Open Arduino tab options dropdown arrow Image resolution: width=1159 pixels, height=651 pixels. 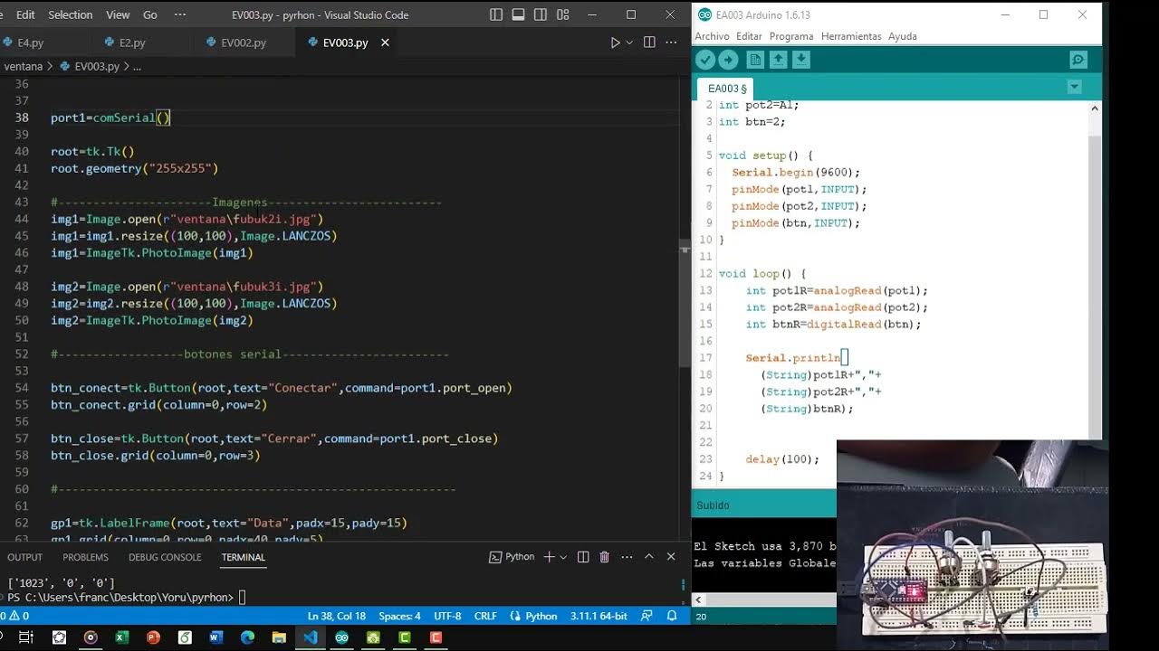[1074, 88]
